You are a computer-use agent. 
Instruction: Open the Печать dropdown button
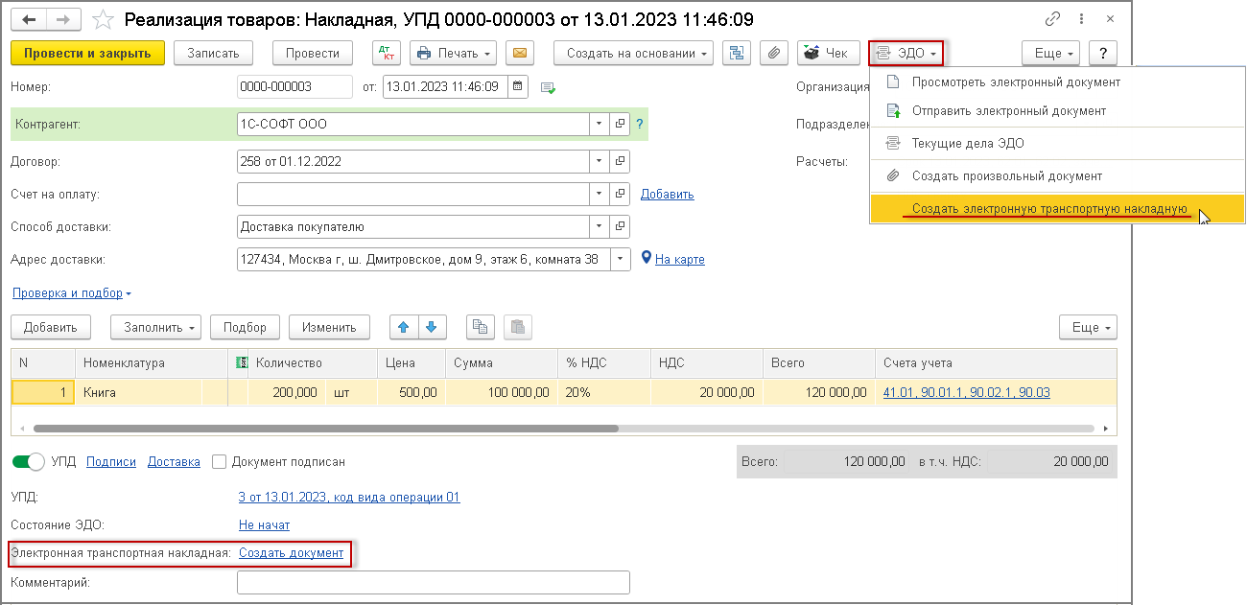coord(455,54)
